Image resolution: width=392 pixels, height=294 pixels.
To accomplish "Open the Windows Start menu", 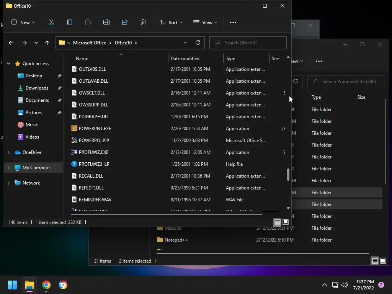I will 12,285.
